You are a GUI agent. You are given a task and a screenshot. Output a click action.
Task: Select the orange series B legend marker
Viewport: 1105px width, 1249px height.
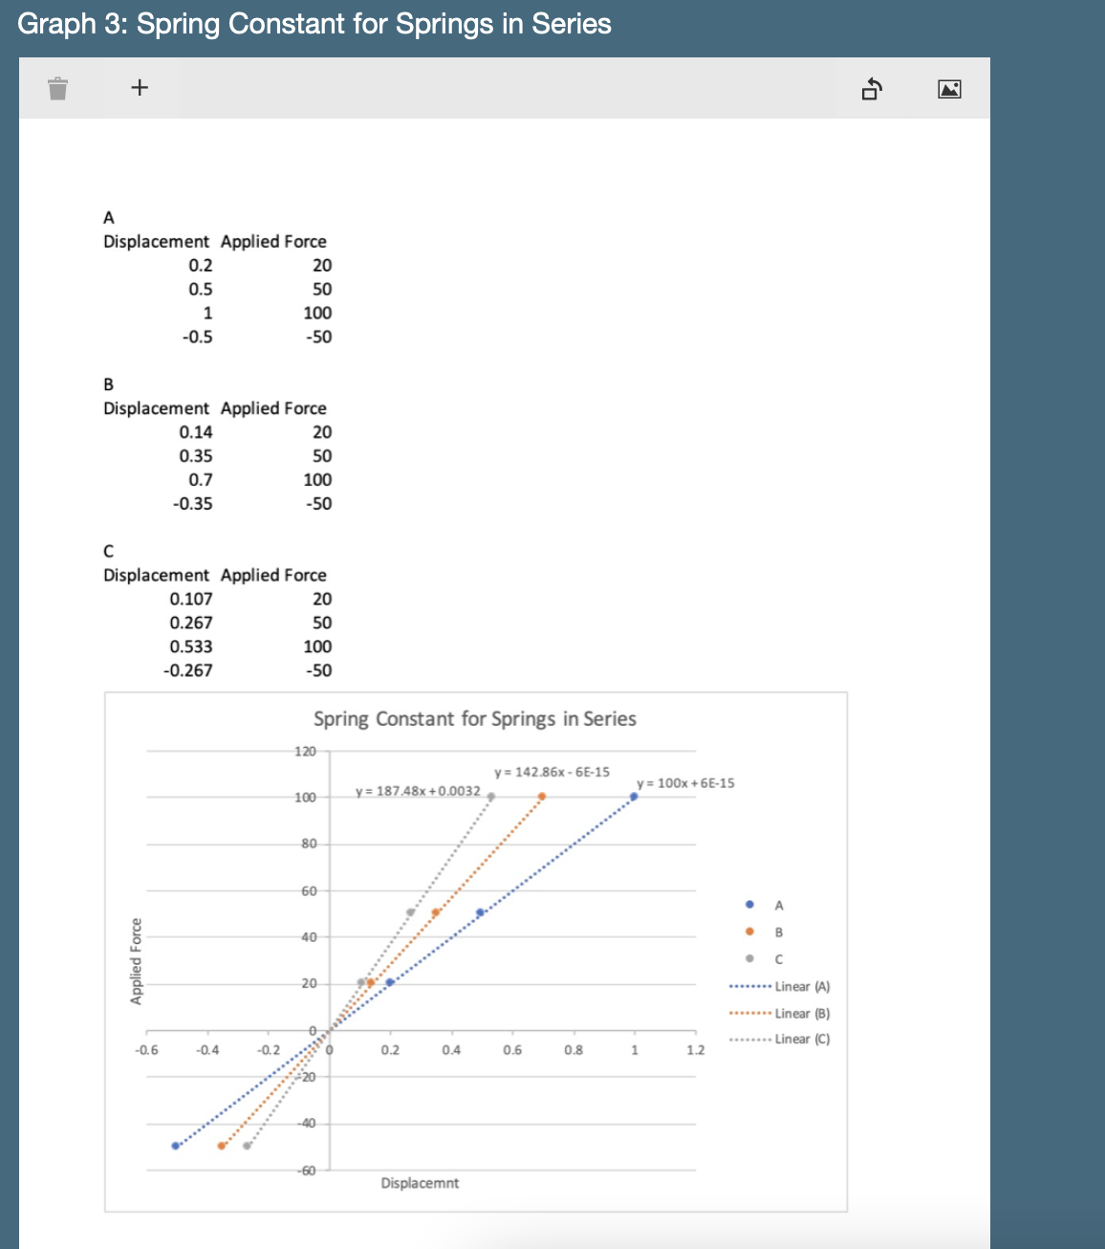(x=748, y=930)
